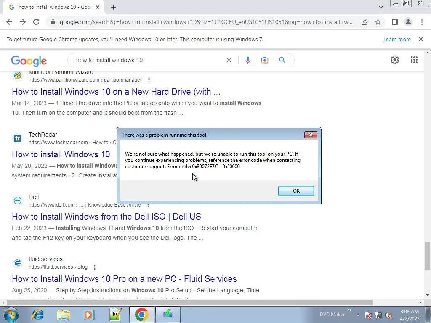Search by image camera icon

265,60
